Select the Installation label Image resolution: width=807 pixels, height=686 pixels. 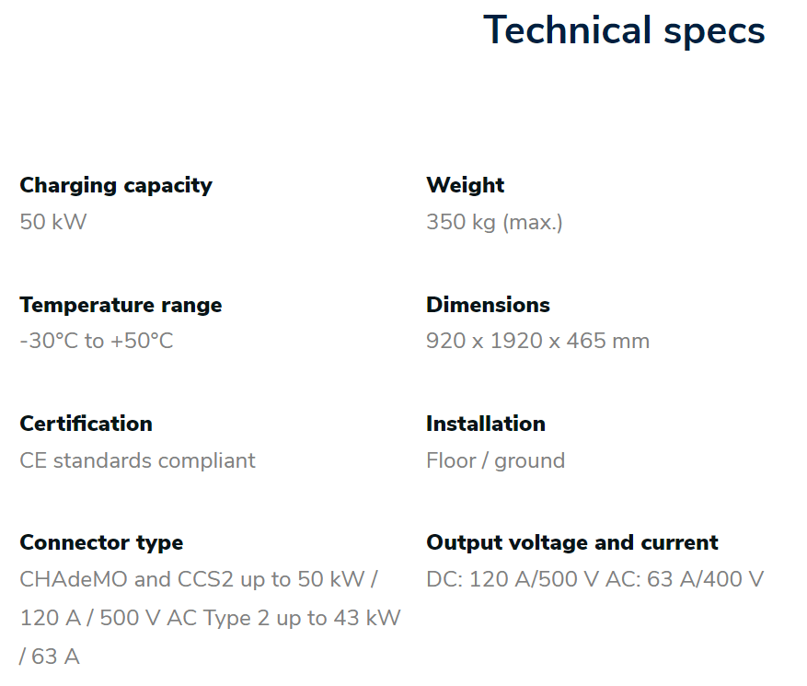click(x=486, y=424)
